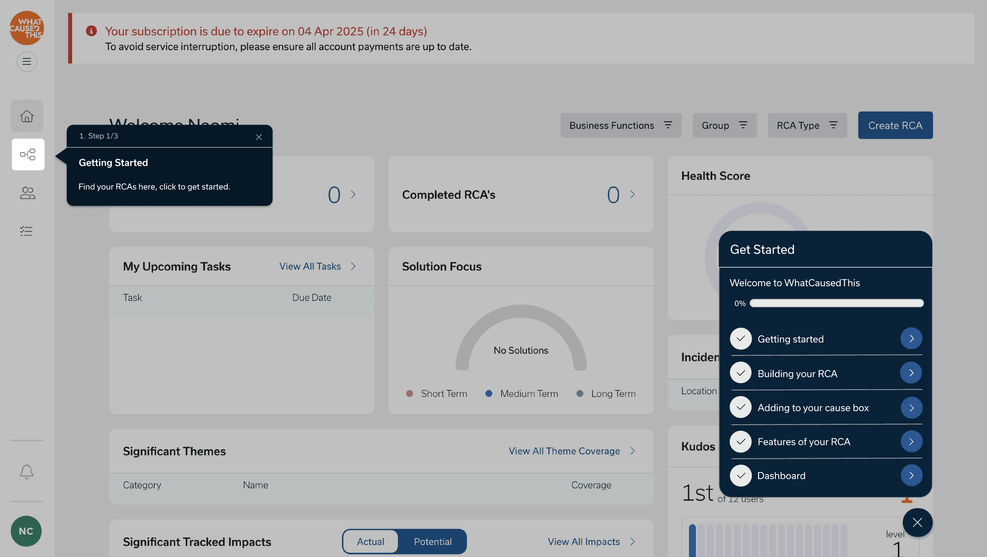The width and height of the screenshot is (987, 557).
Task: Open the notifications bell icon
Action: coord(27,471)
